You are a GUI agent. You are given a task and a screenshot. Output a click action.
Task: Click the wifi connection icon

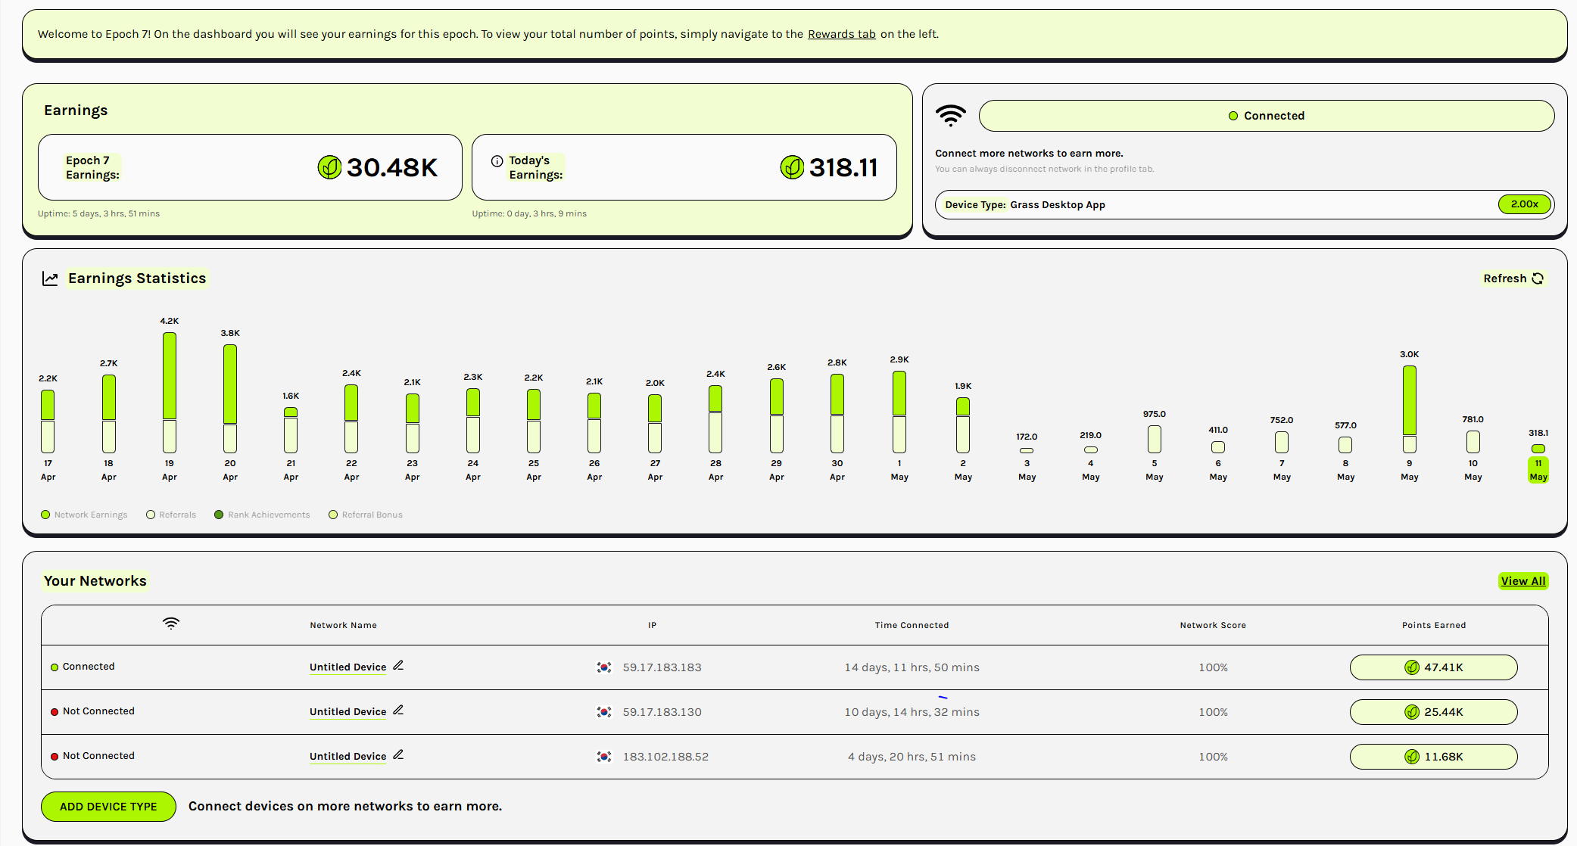click(x=951, y=116)
